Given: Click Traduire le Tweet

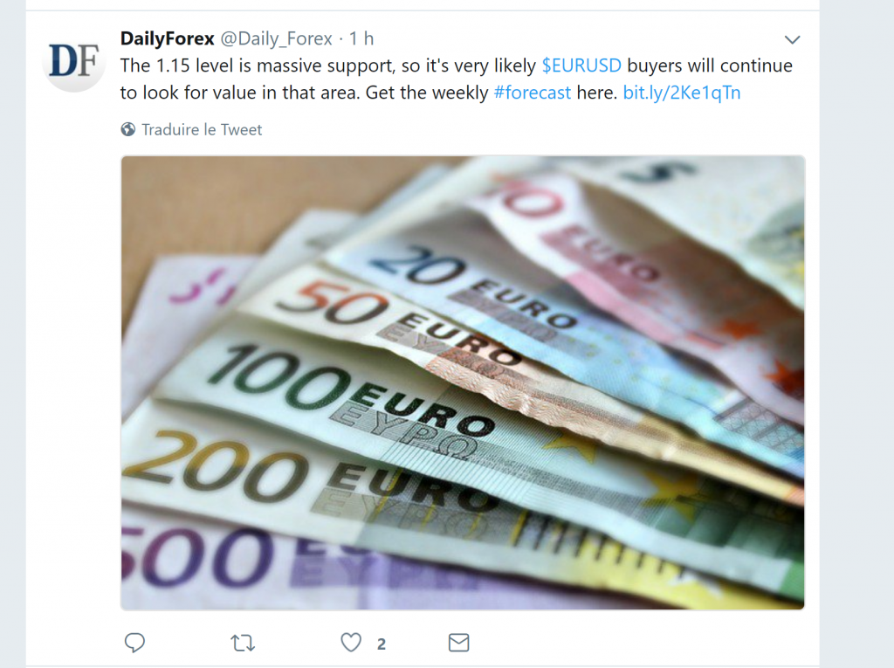Looking at the screenshot, I should point(202,129).
